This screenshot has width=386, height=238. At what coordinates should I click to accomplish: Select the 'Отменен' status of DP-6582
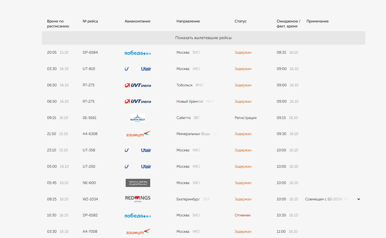243,215
